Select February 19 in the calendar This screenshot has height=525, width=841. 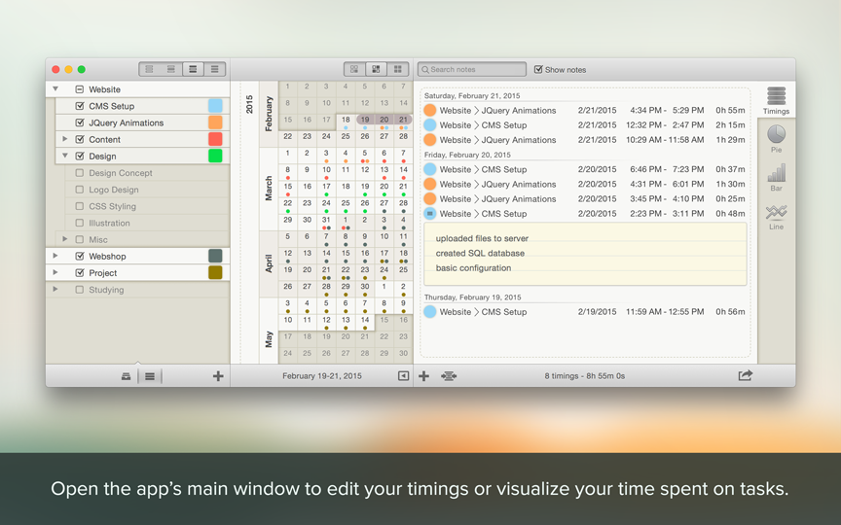pyautogui.click(x=365, y=122)
